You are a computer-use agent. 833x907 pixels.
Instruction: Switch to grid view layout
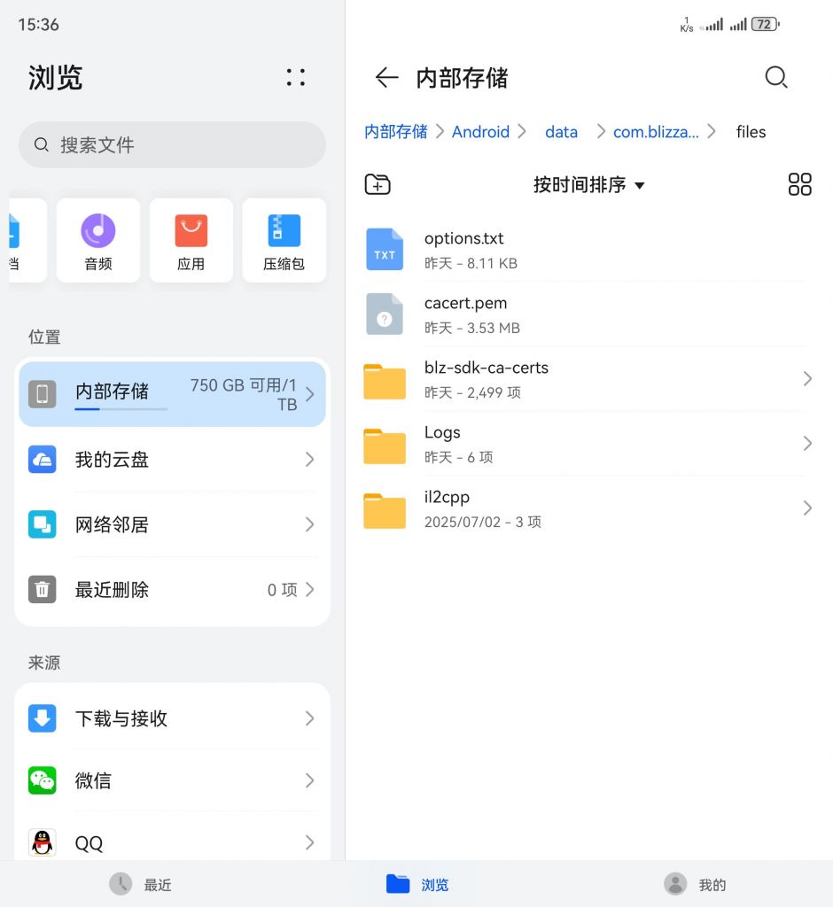pyautogui.click(x=799, y=184)
